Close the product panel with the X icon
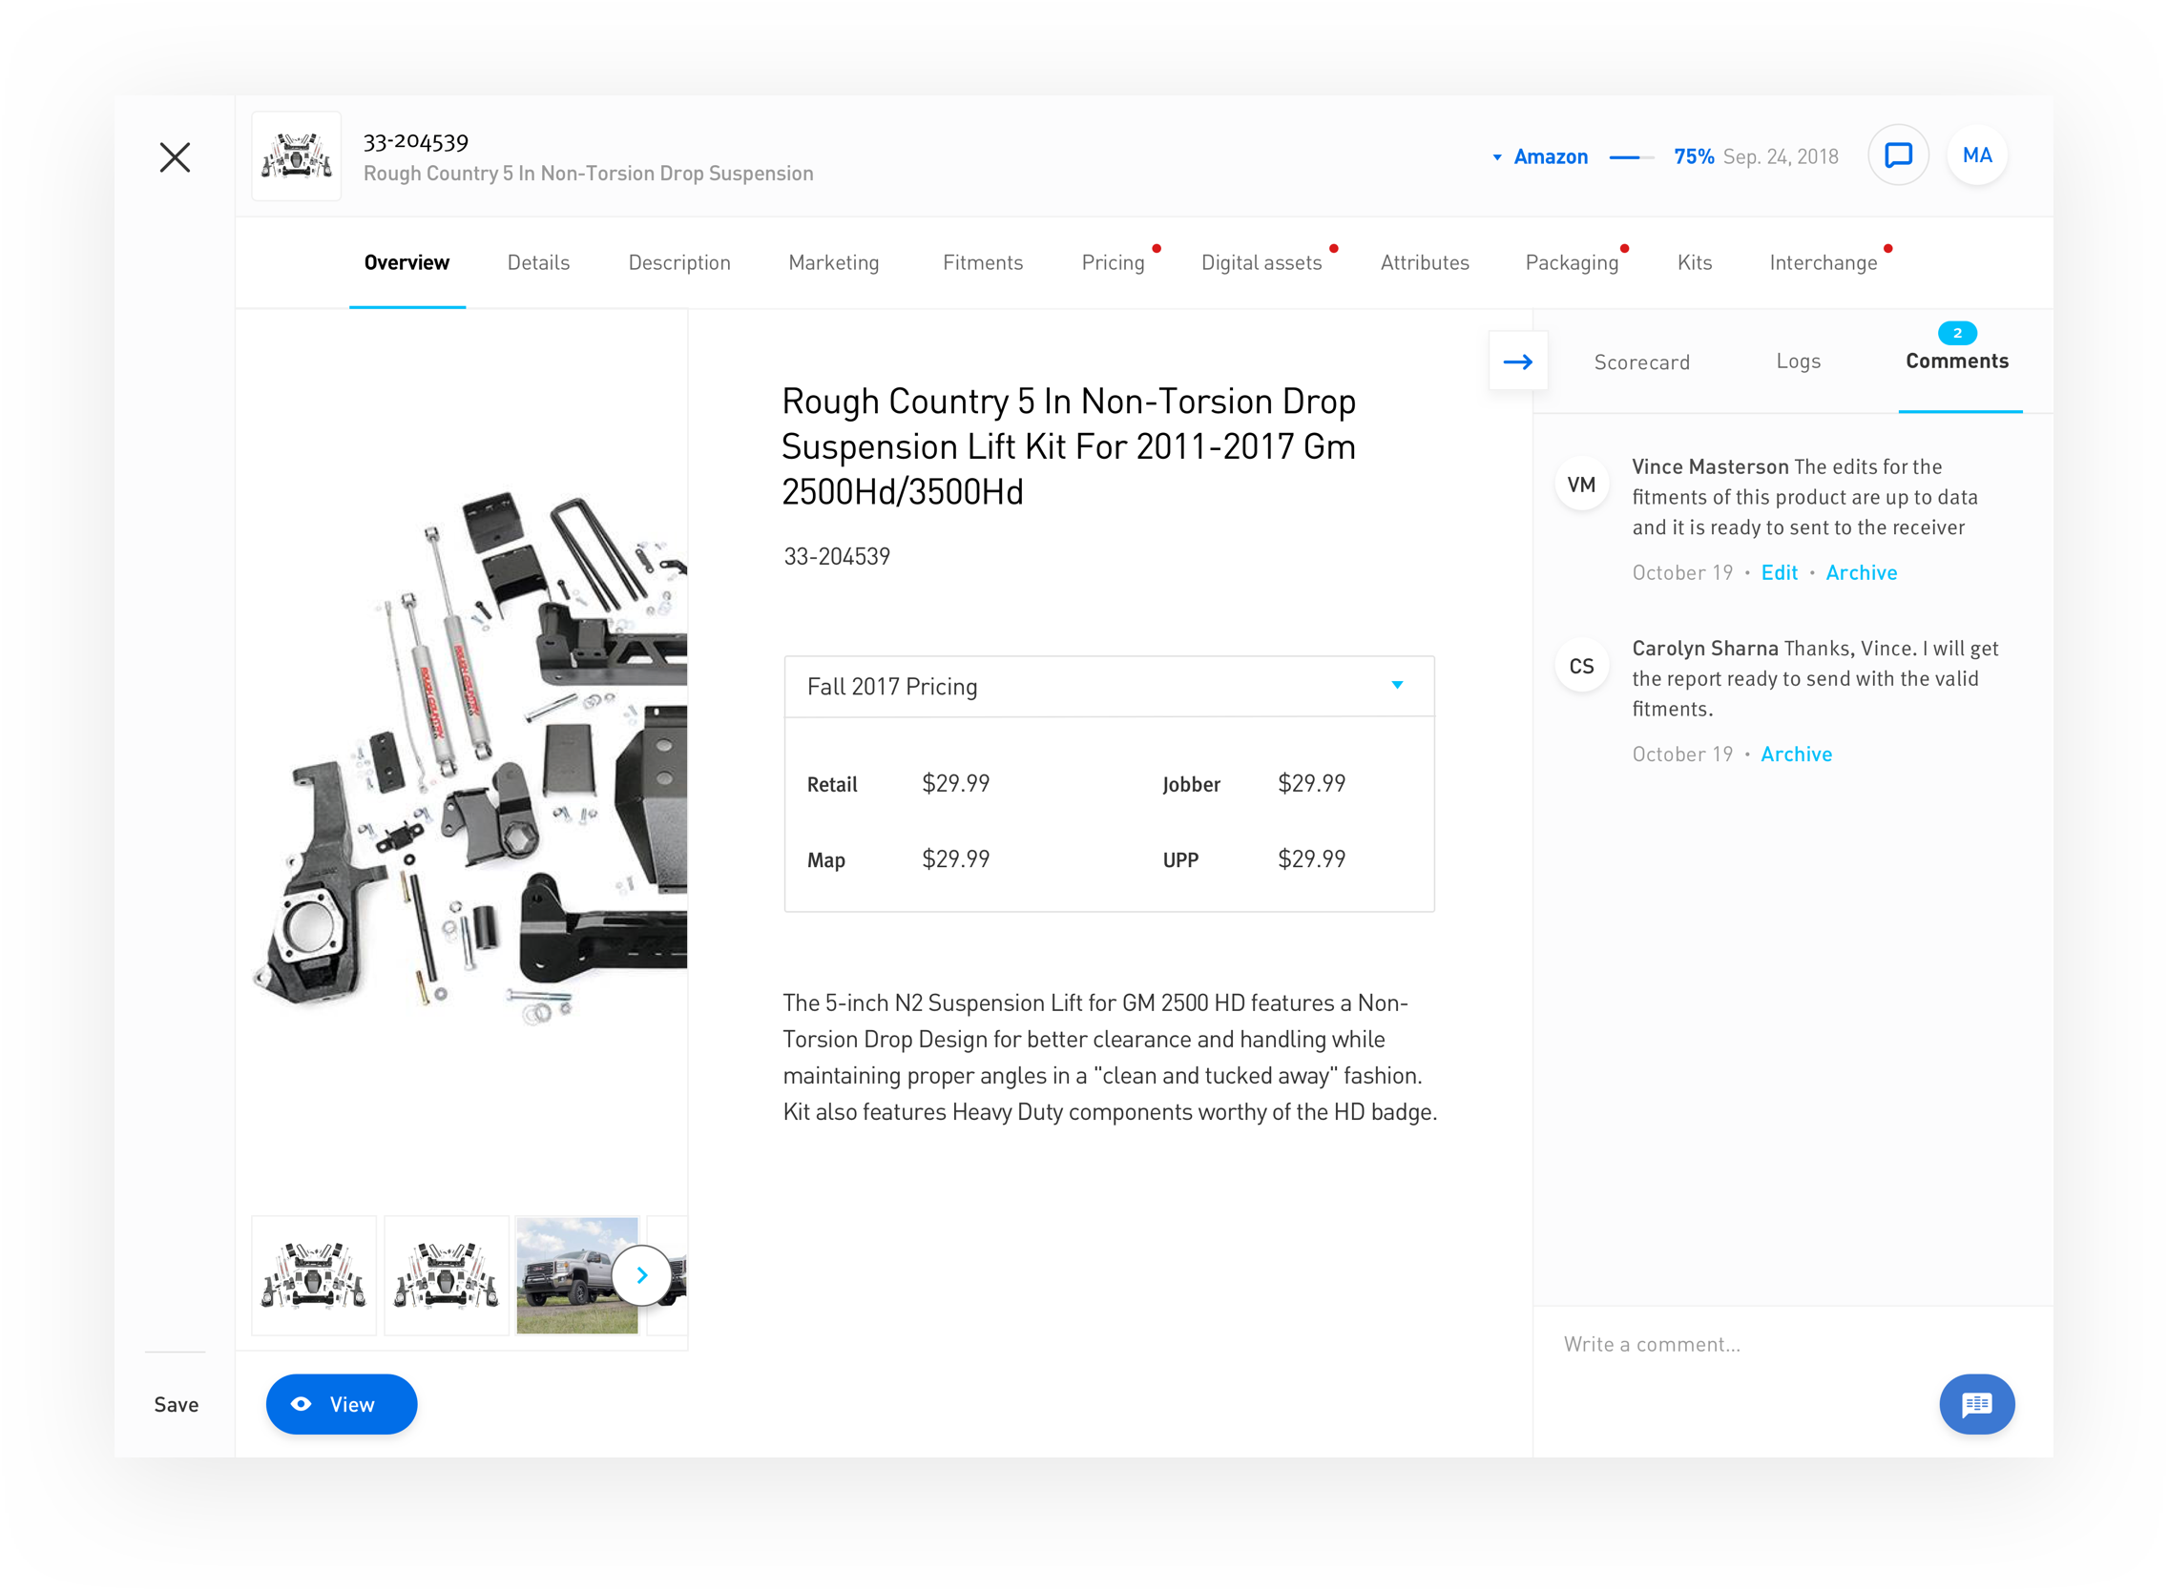 [175, 157]
